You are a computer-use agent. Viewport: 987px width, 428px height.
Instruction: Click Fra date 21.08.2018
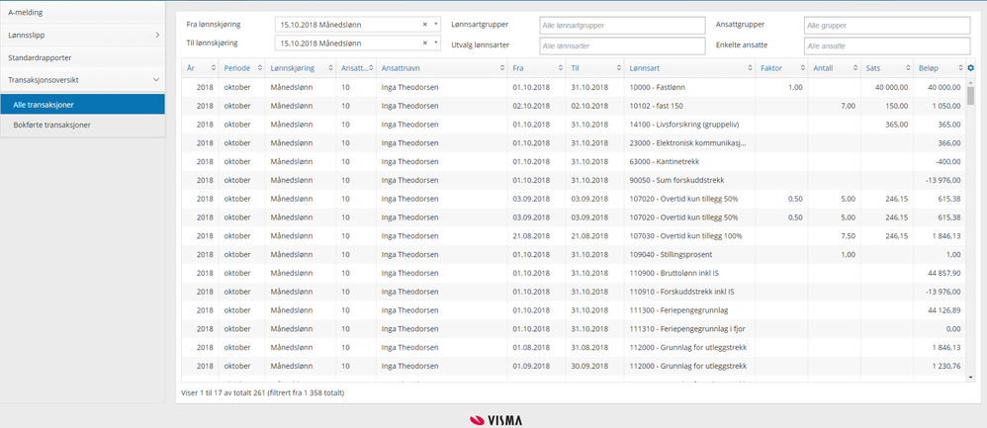(531, 236)
